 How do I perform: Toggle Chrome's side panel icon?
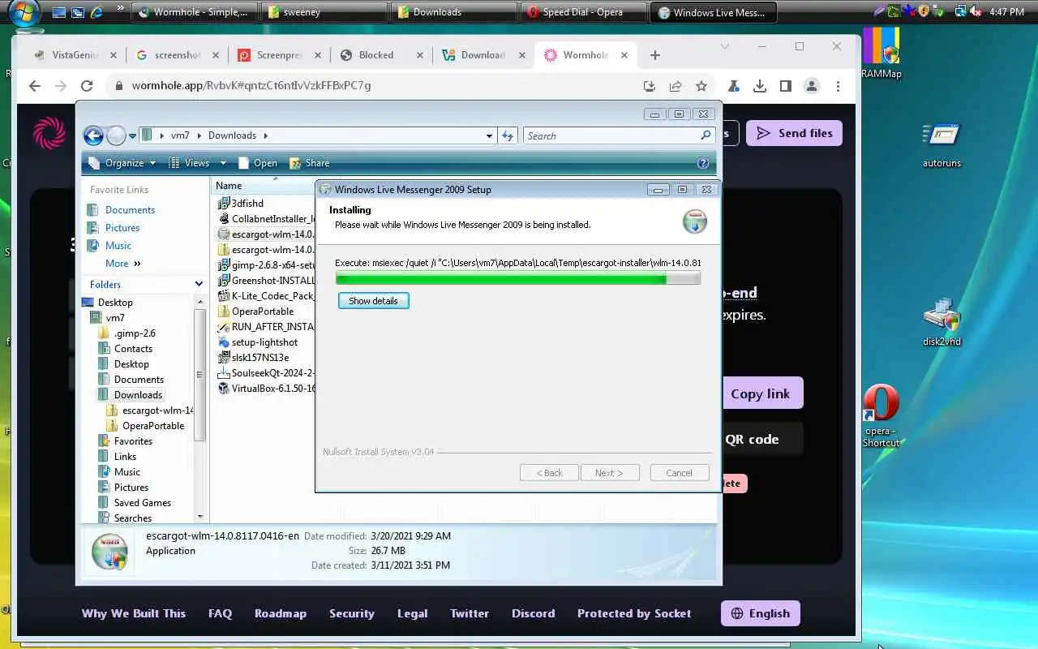[786, 85]
